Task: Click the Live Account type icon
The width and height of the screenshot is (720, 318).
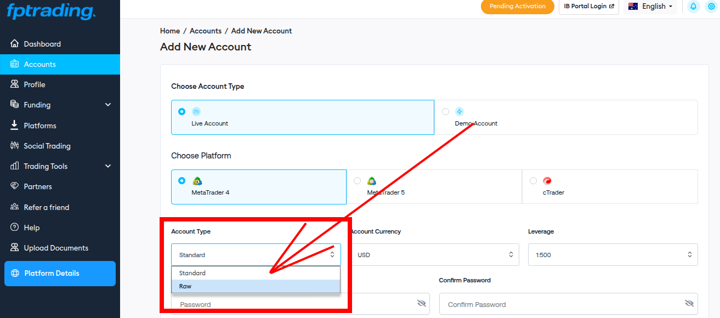Action: 196,111
